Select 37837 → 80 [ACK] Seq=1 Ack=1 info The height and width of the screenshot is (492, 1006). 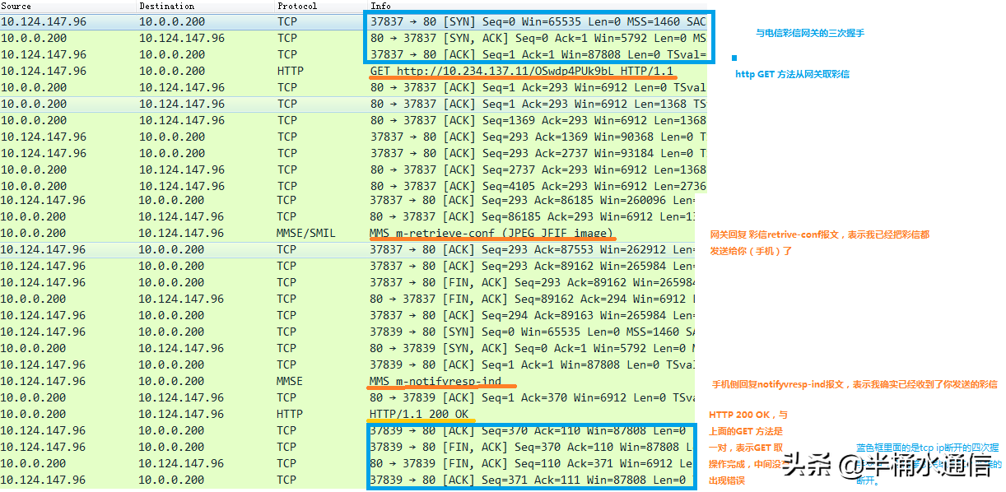[x=538, y=54]
